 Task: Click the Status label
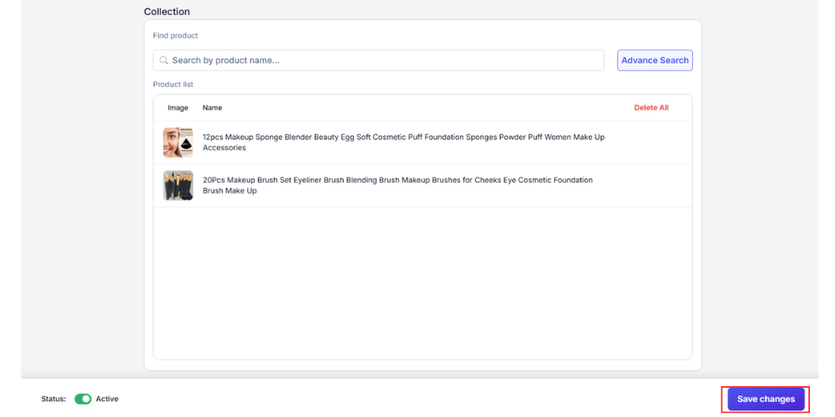click(53, 399)
